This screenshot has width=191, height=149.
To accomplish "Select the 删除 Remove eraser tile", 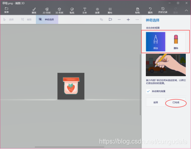I will click(176, 41).
